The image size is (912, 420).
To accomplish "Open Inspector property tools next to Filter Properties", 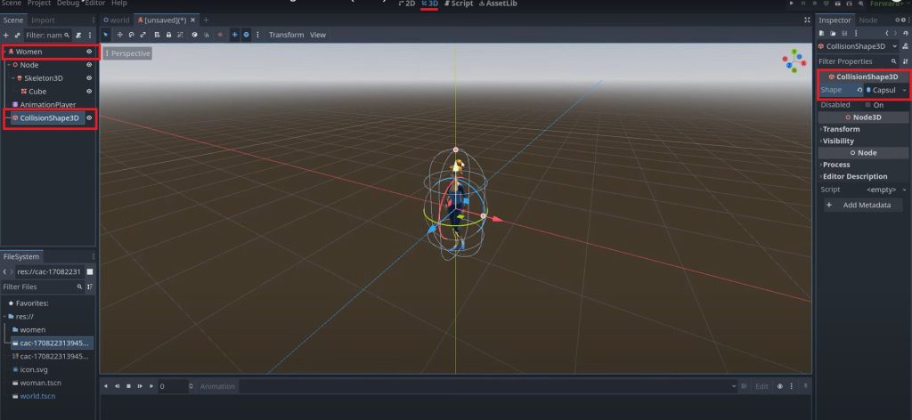I will point(905,61).
